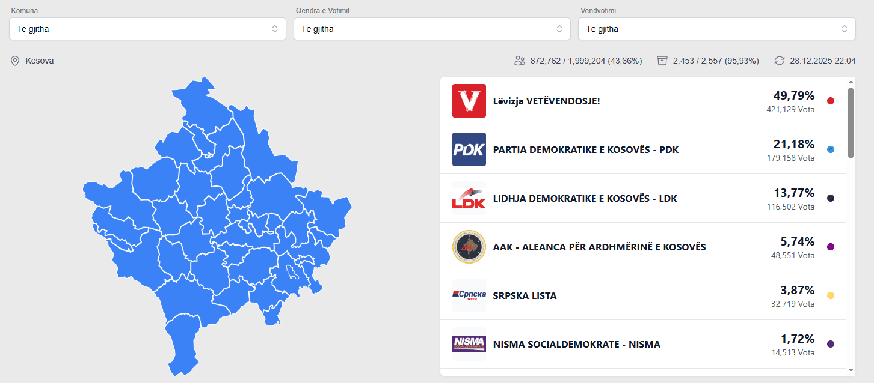874x383 pixels.
Task: Click the Srpska Lista party logo
Action: 469,295
